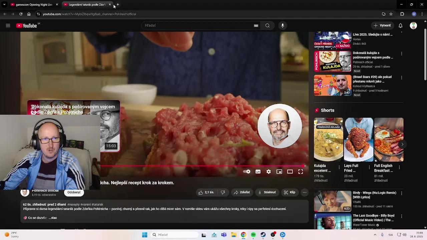Open the tab search dropdown arrow
The width and height of the screenshot is (427, 240).
tap(4, 5)
